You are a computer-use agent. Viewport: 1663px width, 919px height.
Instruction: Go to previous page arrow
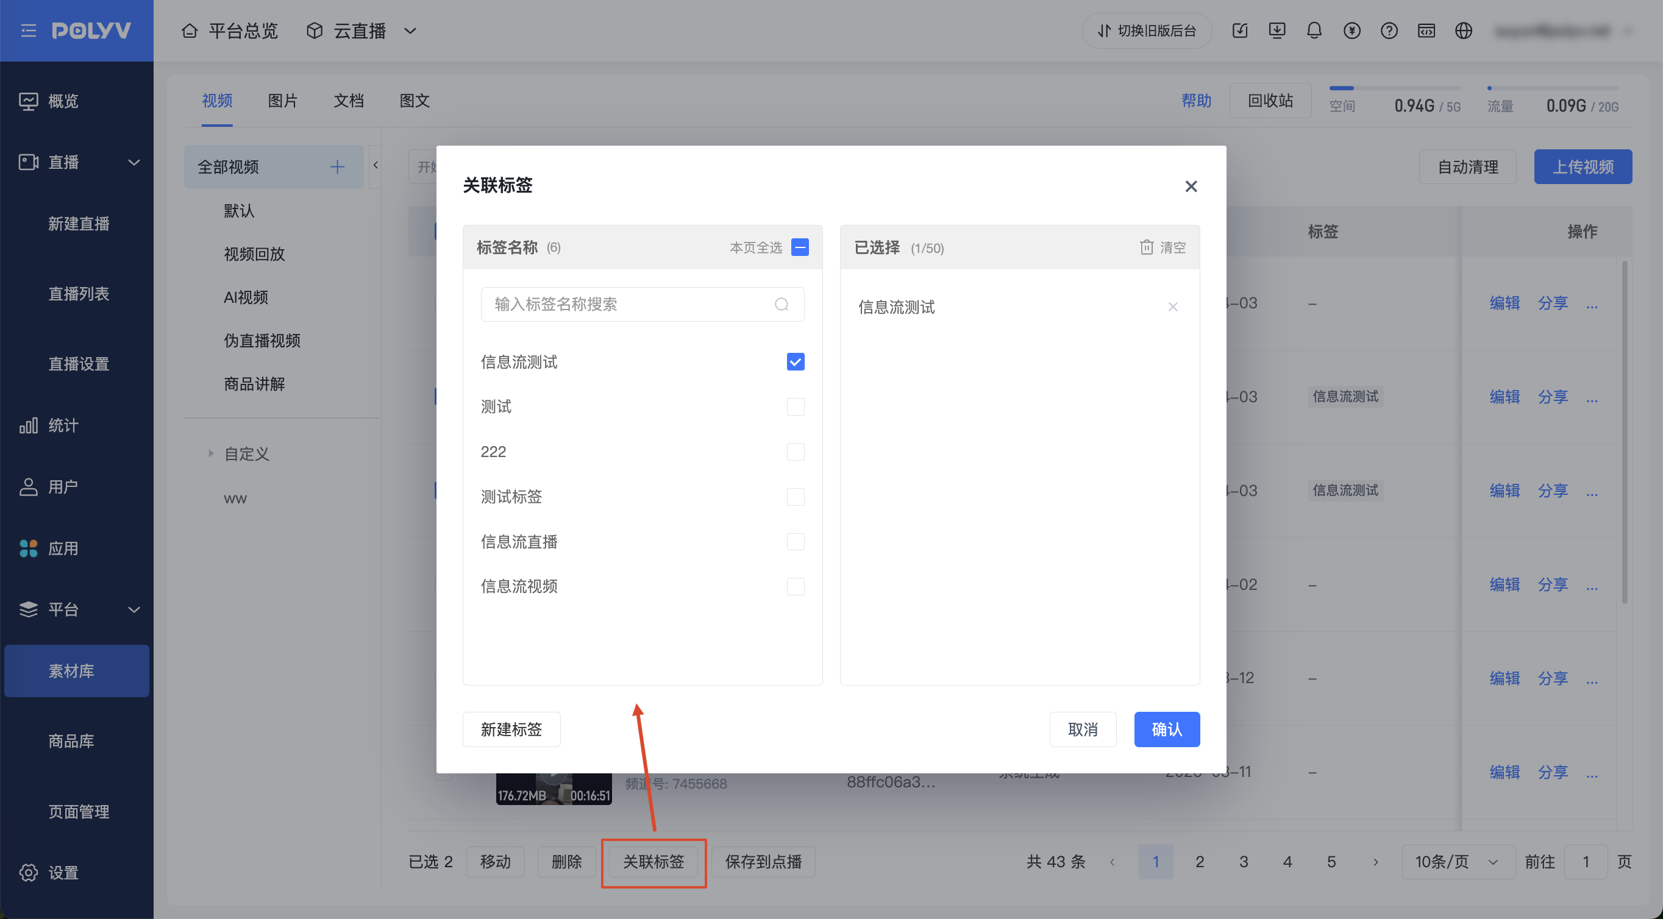[1112, 862]
